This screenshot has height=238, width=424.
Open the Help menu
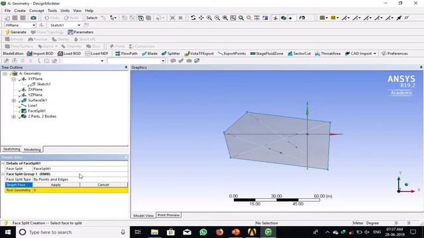click(89, 11)
